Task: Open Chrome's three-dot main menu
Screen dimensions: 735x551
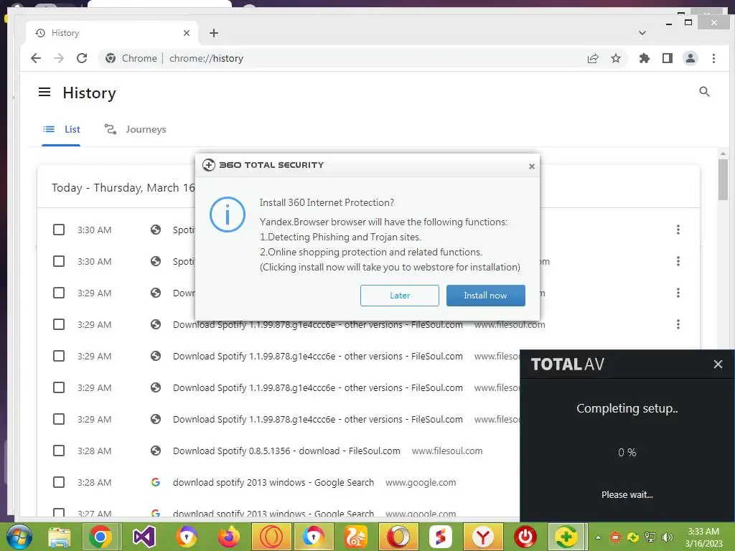Action: tap(713, 58)
